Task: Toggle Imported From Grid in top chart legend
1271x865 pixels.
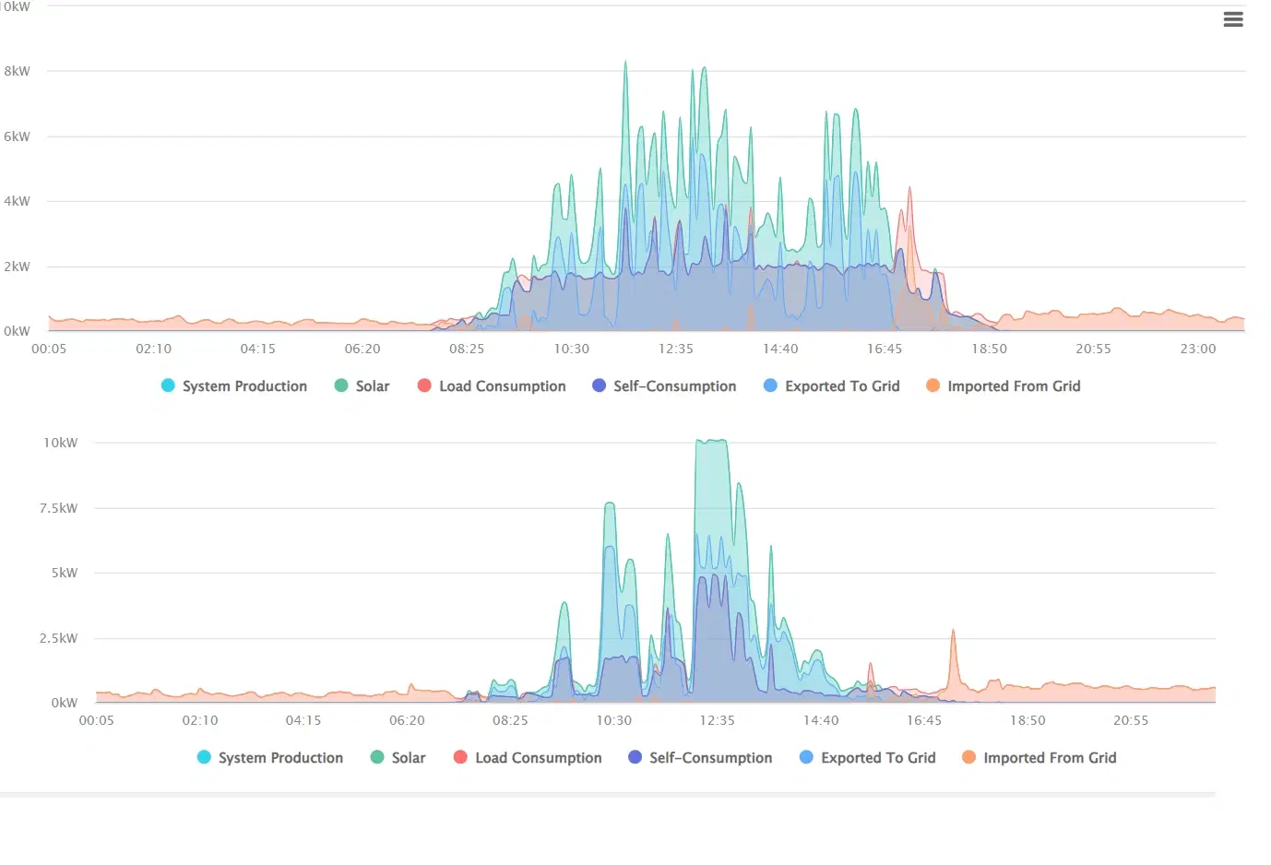Action: click(1004, 386)
